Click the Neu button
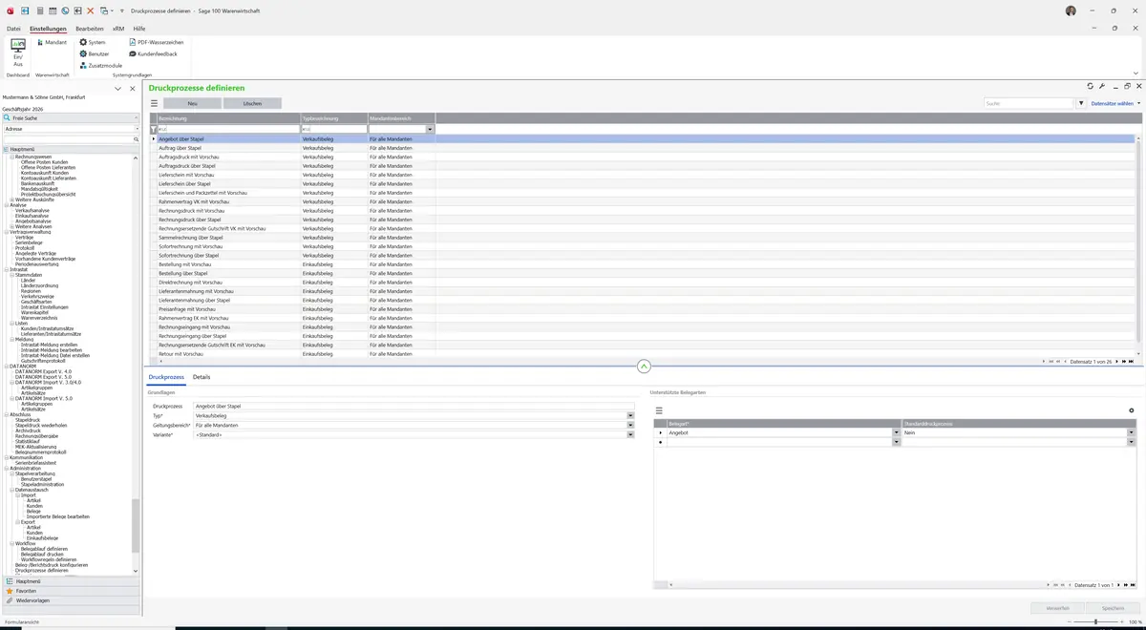 click(x=192, y=103)
